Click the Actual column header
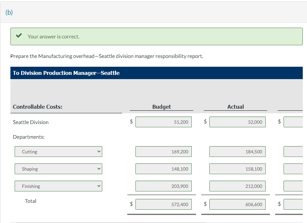Image resolution: width=307 pixels, height=223 pixels. [235, 106]
